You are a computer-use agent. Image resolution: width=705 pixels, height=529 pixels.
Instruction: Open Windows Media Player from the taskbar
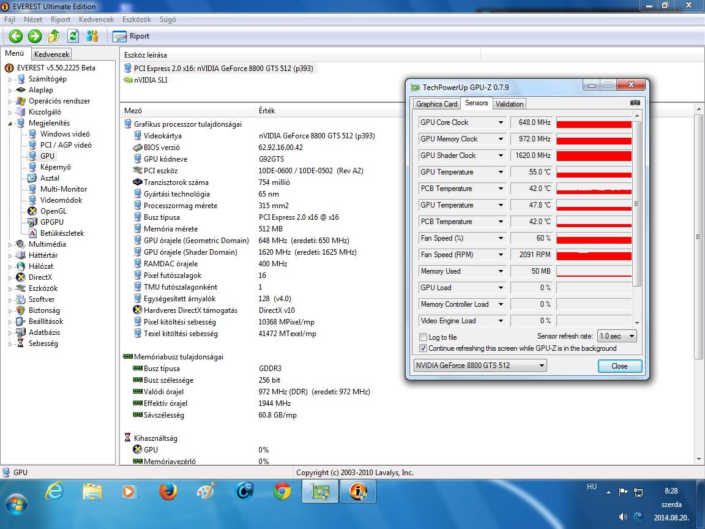pos(130,491)
